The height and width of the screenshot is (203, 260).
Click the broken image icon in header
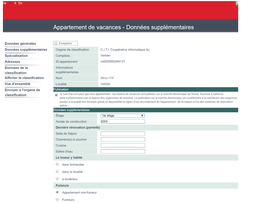pos(247,3)
